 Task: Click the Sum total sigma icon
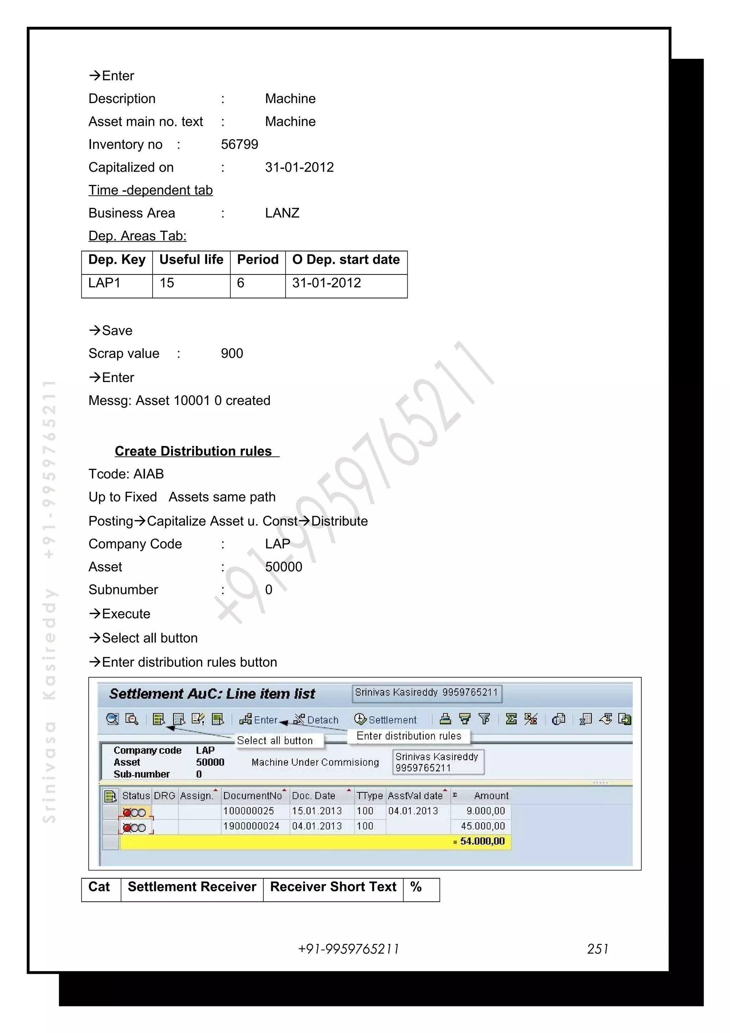511,719
